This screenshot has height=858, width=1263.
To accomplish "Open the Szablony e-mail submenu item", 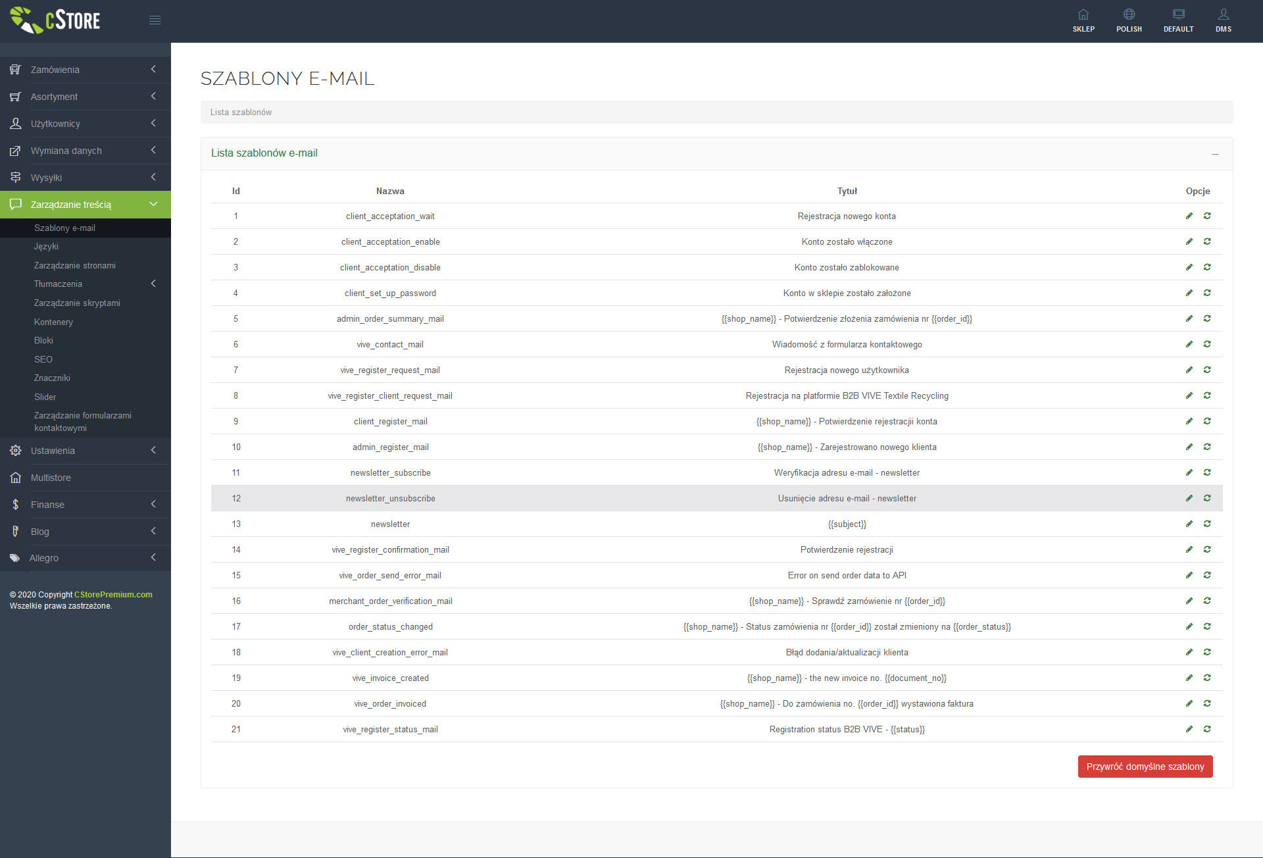I will 86,228.
